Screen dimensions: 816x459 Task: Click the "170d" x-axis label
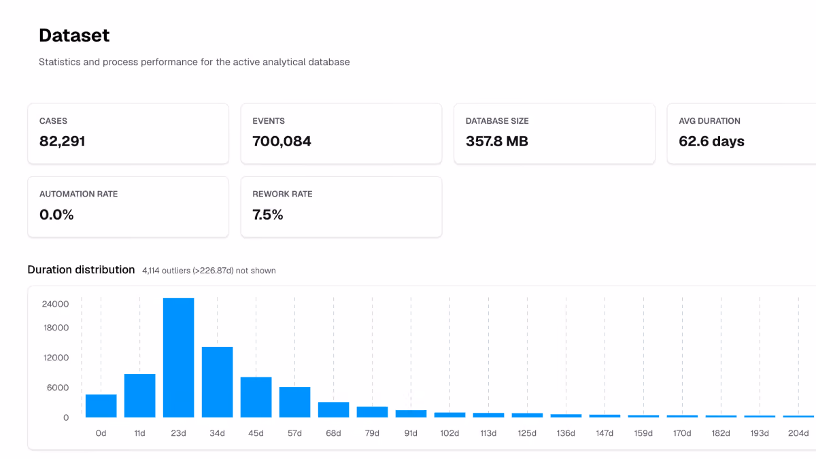683,433
